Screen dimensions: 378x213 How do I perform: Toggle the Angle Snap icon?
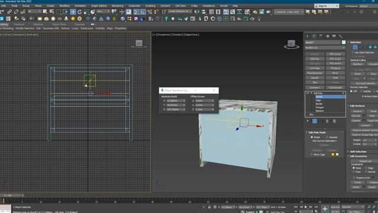pyautogui.click(x=143, y=12)
